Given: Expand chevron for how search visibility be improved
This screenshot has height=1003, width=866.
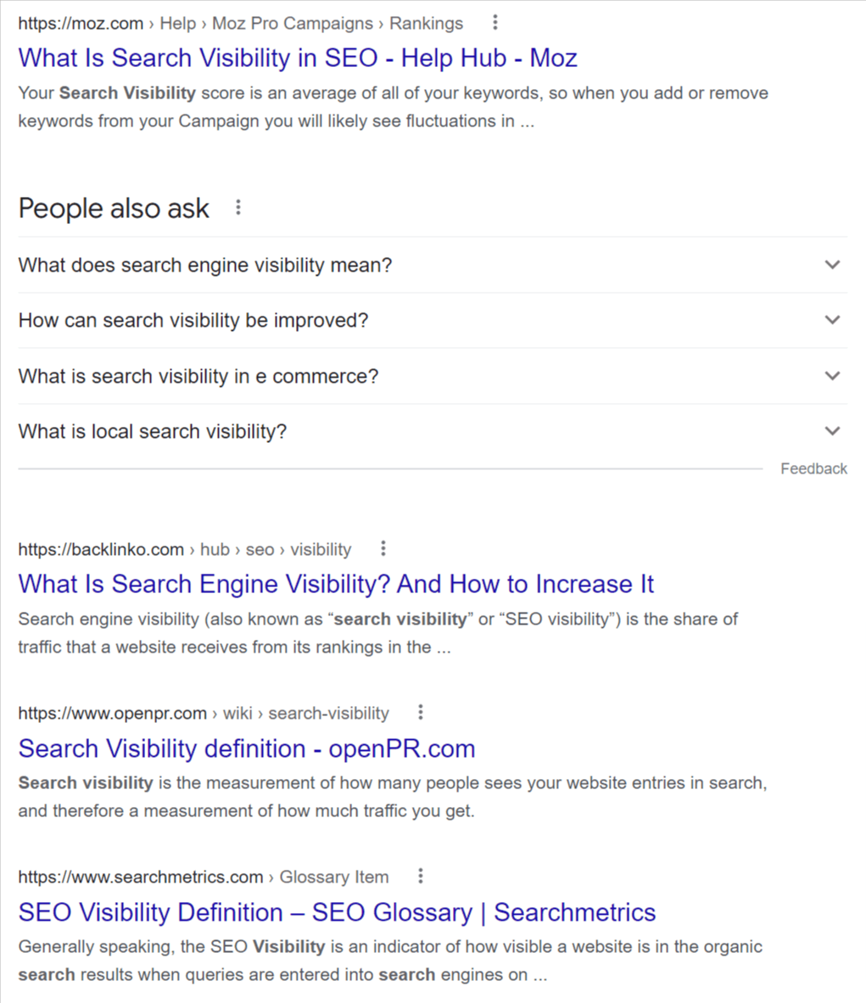Looking at the screenshot, I should pyautogui.click(x=832, y=320).
